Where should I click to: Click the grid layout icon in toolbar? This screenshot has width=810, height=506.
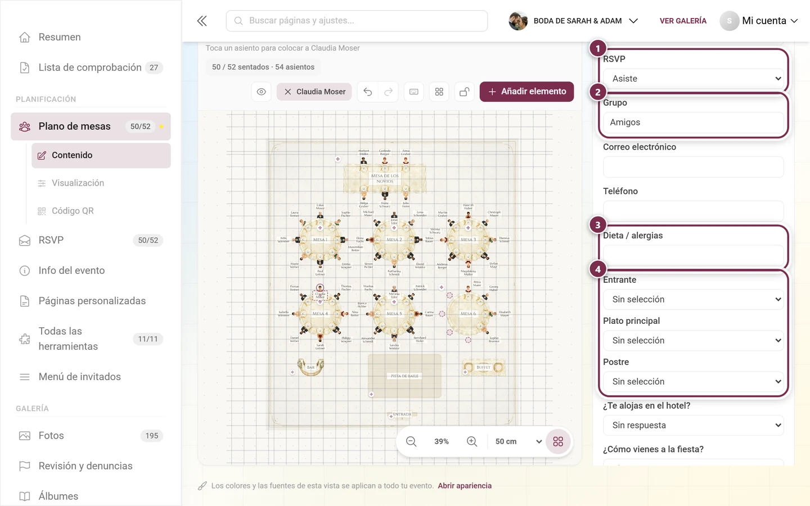(439, 92)
